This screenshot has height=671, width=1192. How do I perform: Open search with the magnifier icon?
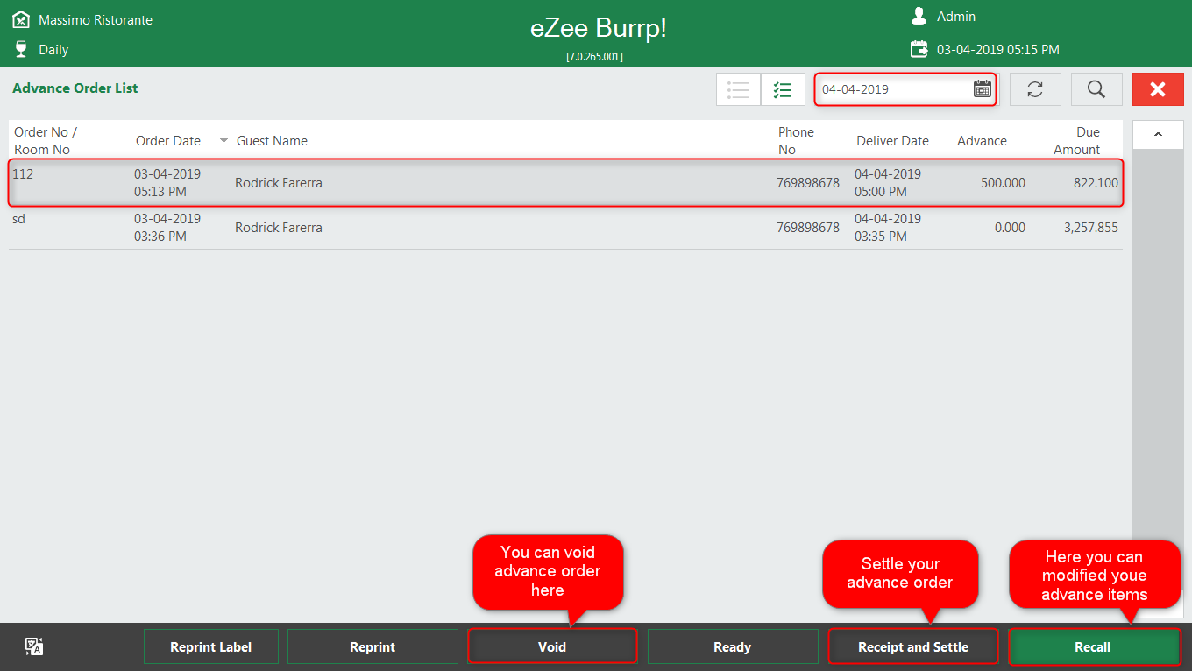point(1096,89)
